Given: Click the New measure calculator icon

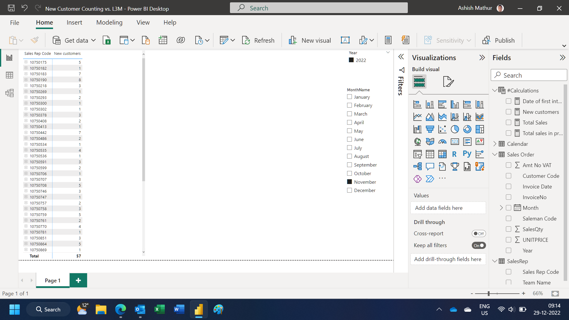Looking at the screenshot, I should coord(388,40).
